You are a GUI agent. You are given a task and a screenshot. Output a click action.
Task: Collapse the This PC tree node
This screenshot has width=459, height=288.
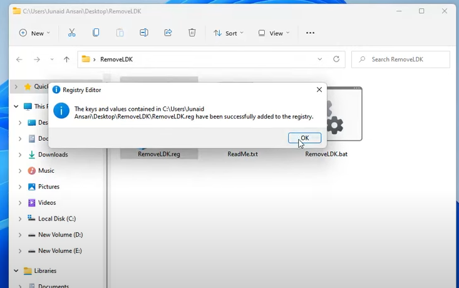[x=16, y=106]
